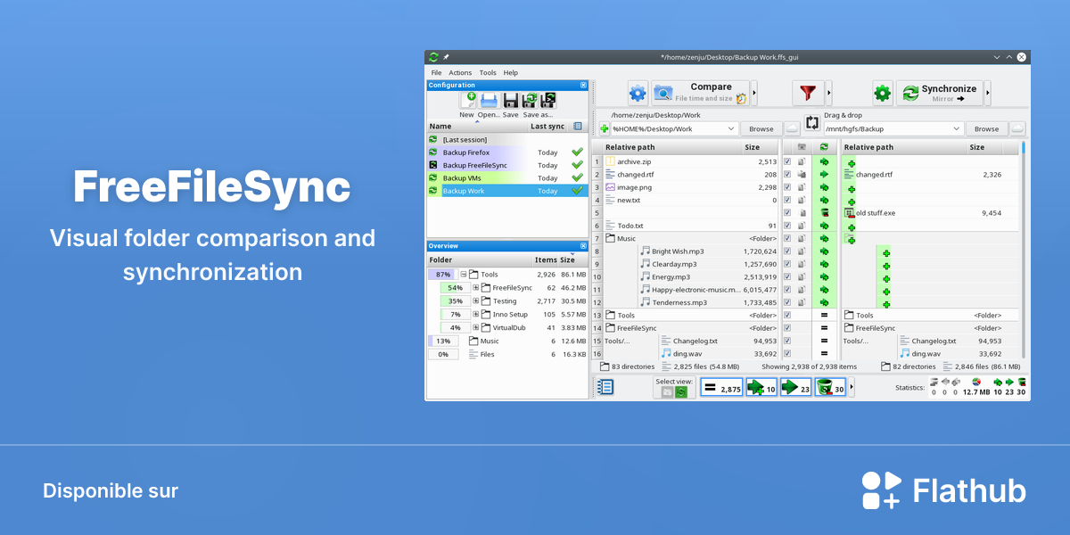
Task: Click Browse for the right folder
Action: point(986,129)
